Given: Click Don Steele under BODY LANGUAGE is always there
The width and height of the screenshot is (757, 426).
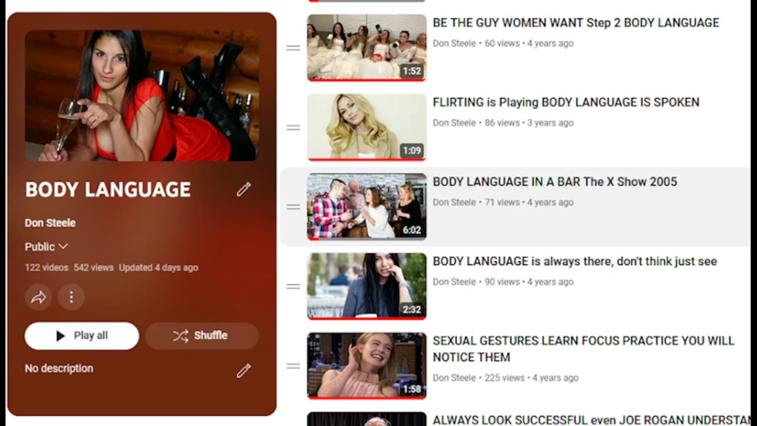Looking at the screenshot, I should click(454, 282).
